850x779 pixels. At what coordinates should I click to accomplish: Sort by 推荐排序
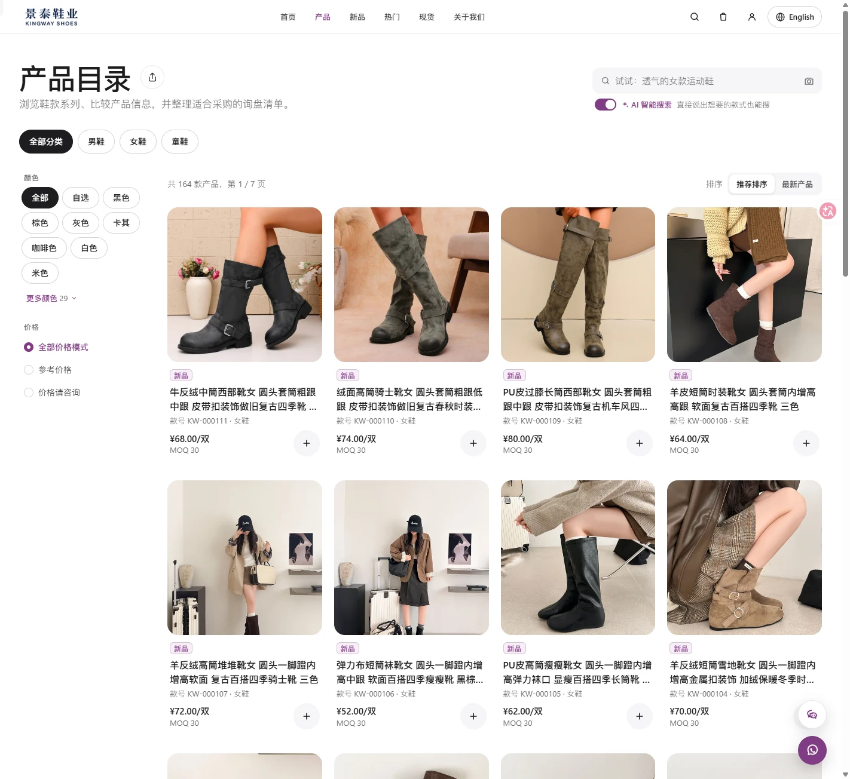pos(752,184)
